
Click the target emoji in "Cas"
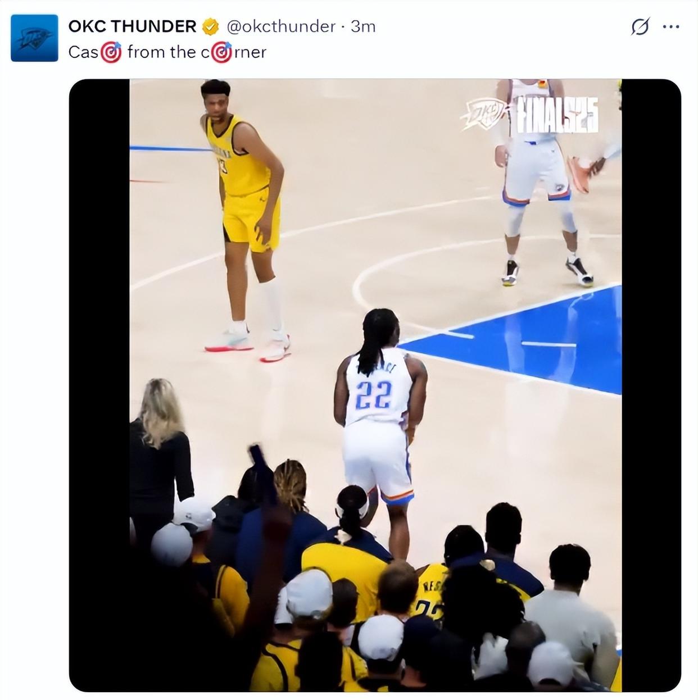(111, 53)
